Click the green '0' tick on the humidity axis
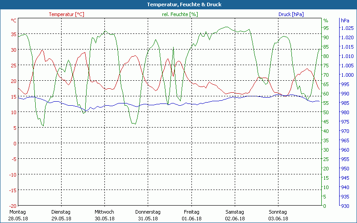This screenshot has height=223, width=357. pyautogui.click(x=325, y=206)
